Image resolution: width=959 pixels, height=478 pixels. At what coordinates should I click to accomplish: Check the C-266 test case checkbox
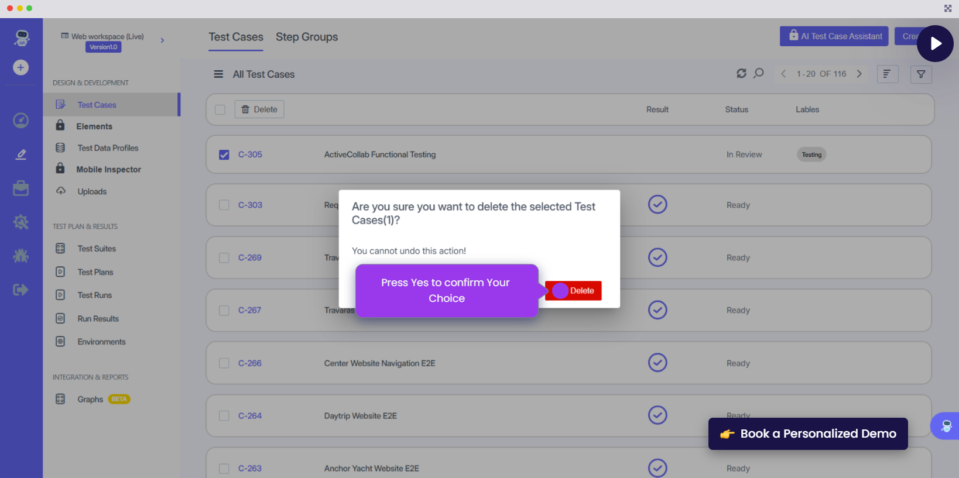coord(224,363)
